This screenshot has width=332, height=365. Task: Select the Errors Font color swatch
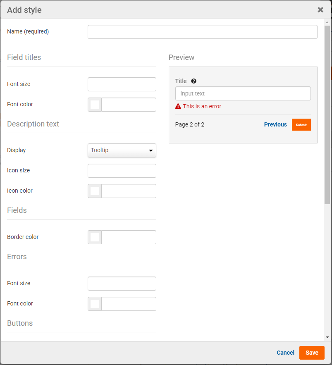[95, 304]
